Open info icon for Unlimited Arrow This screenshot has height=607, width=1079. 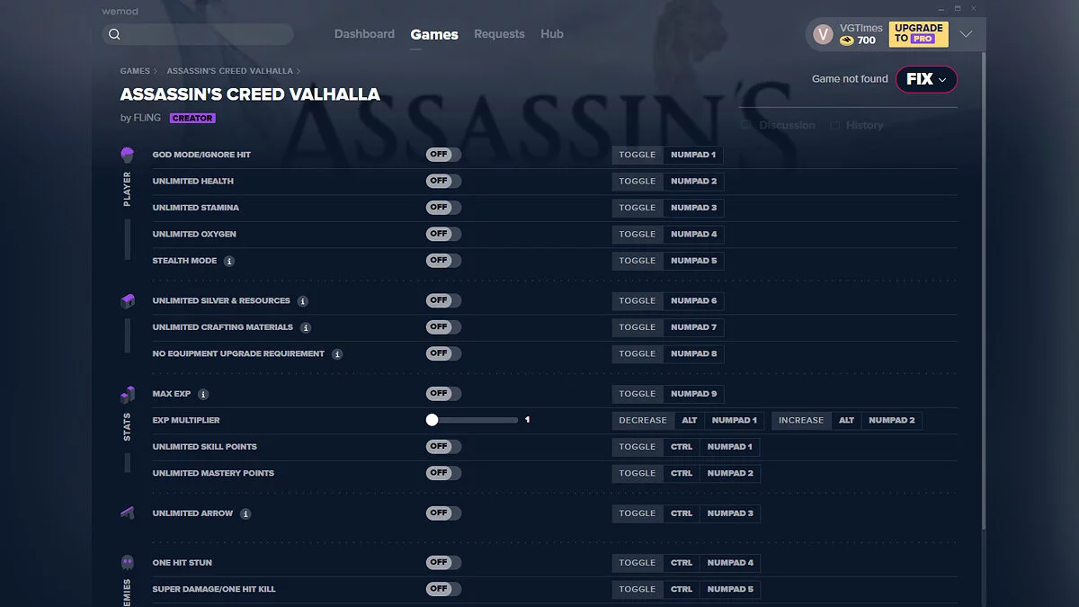(x=245, y=513)
